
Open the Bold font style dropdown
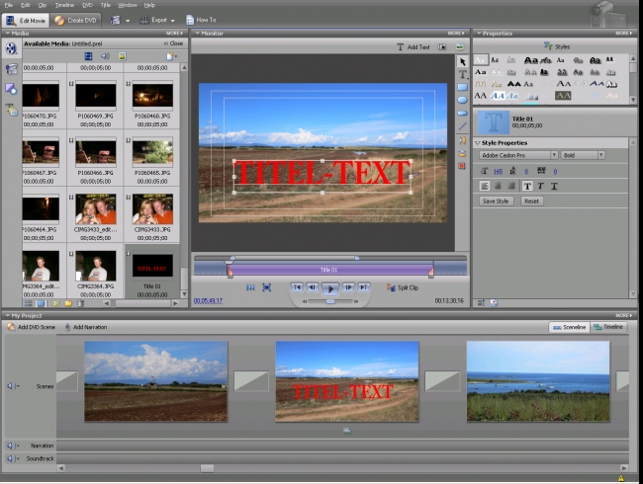click(584, 155)
